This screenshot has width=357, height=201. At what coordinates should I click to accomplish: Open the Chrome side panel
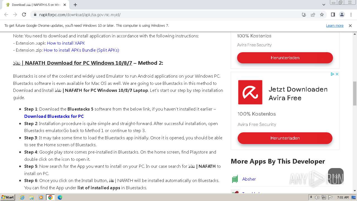pyautogui.click(x=333, y=15)
